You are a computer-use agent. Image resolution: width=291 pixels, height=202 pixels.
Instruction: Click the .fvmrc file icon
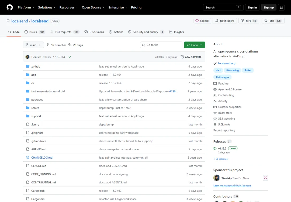(28, 124)
